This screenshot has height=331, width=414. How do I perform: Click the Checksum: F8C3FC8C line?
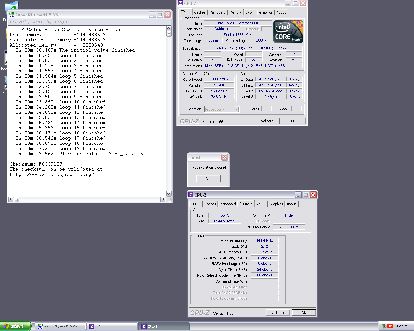point(36,164)
